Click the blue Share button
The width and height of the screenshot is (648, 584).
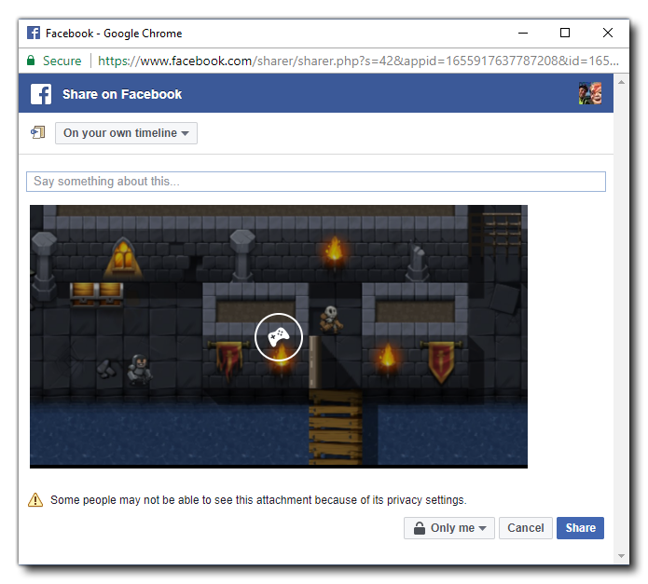pyautogui.click(x=580, y=528)
